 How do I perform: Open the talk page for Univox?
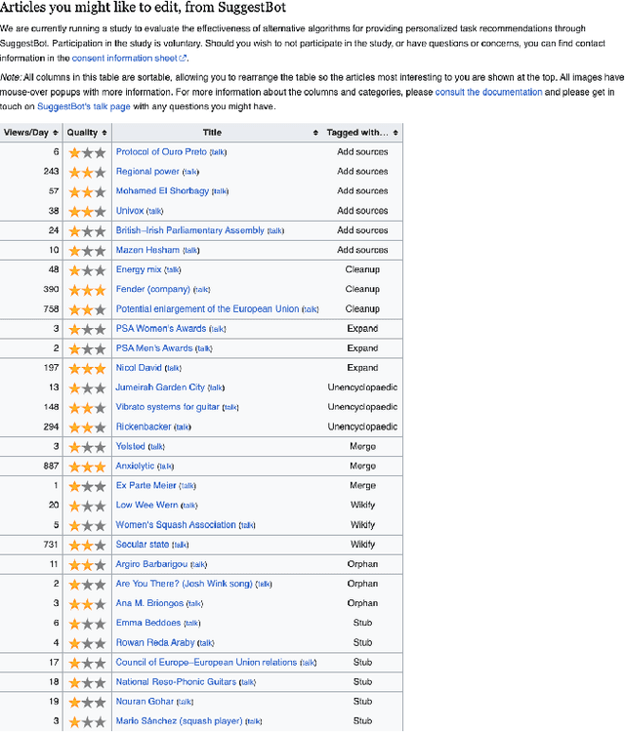pos(154,211)
